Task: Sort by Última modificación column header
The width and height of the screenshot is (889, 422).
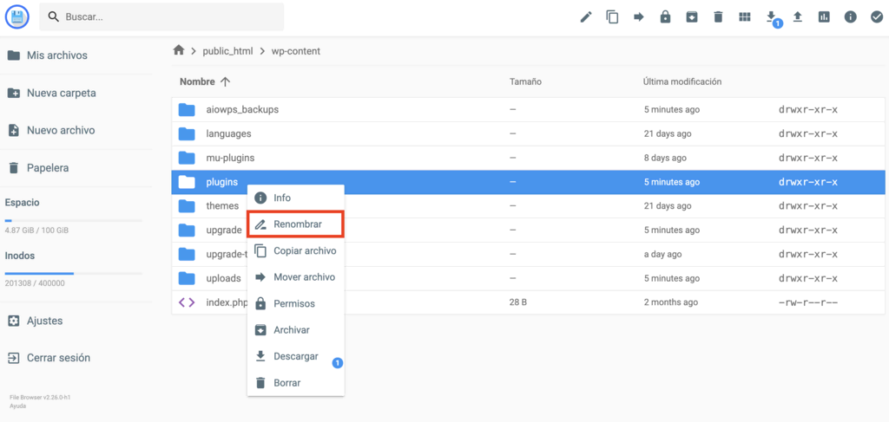Action: pyautogui.click(x=682, y=81)
